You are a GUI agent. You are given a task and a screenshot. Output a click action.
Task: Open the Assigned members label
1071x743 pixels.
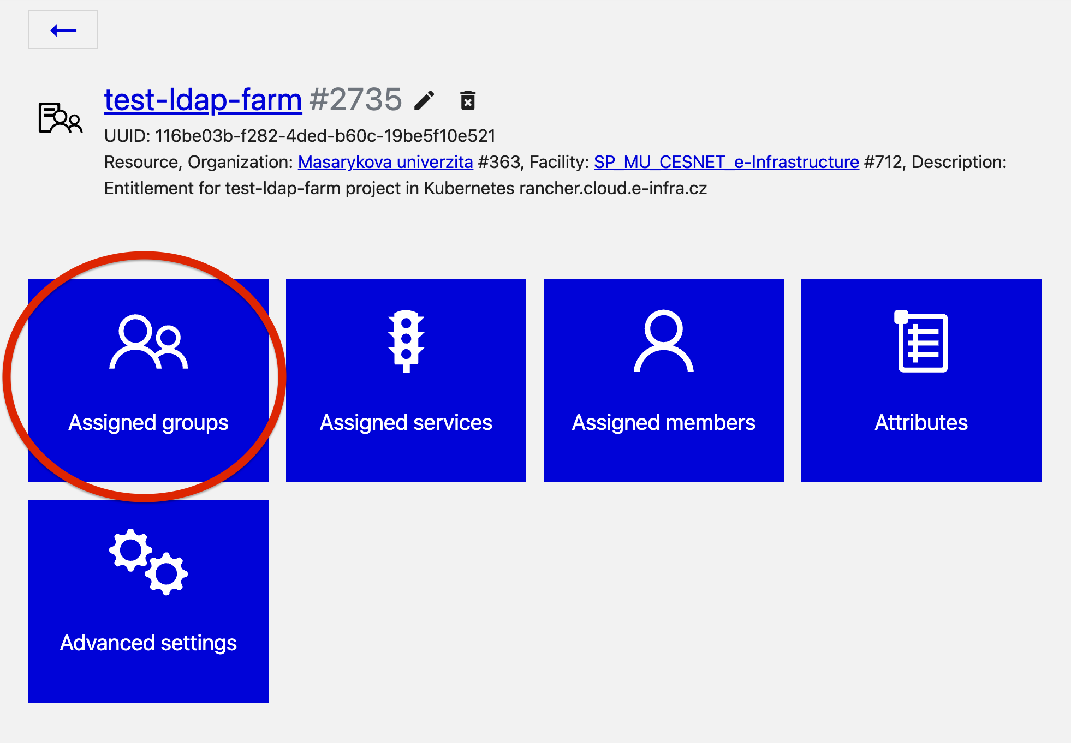click(663, 423)
